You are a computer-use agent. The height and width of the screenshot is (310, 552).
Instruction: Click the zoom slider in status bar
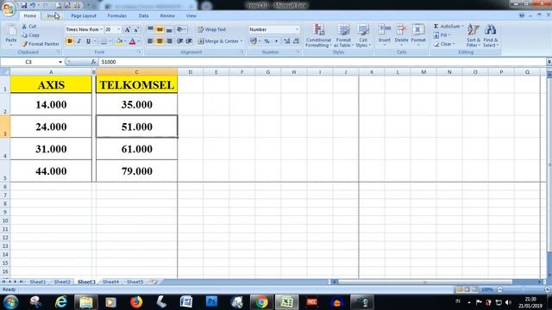point(524,289)
